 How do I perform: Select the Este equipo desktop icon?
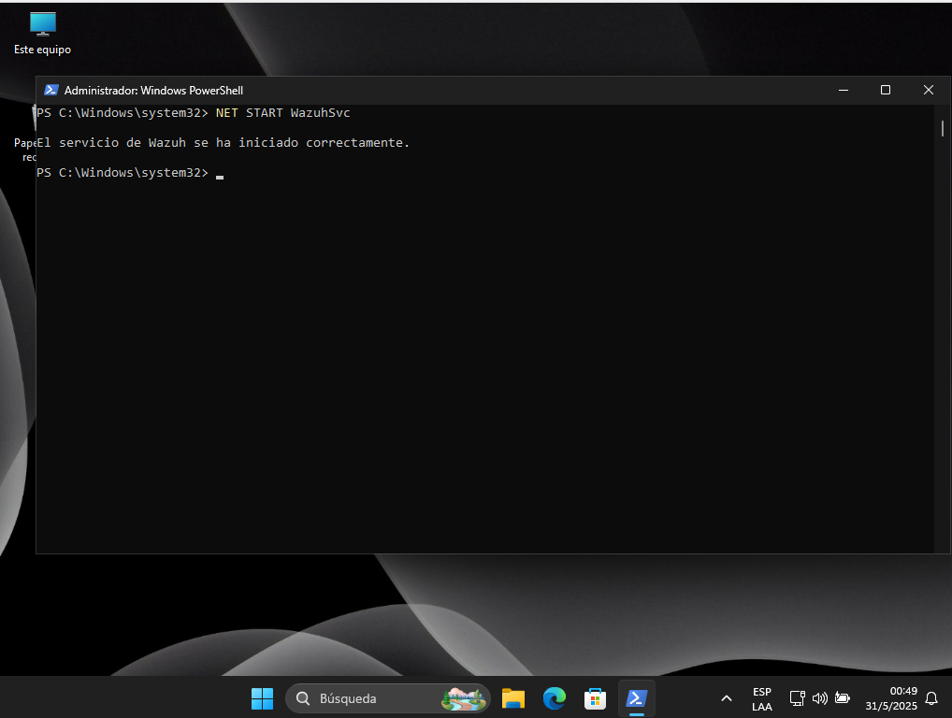pos(42,33)
